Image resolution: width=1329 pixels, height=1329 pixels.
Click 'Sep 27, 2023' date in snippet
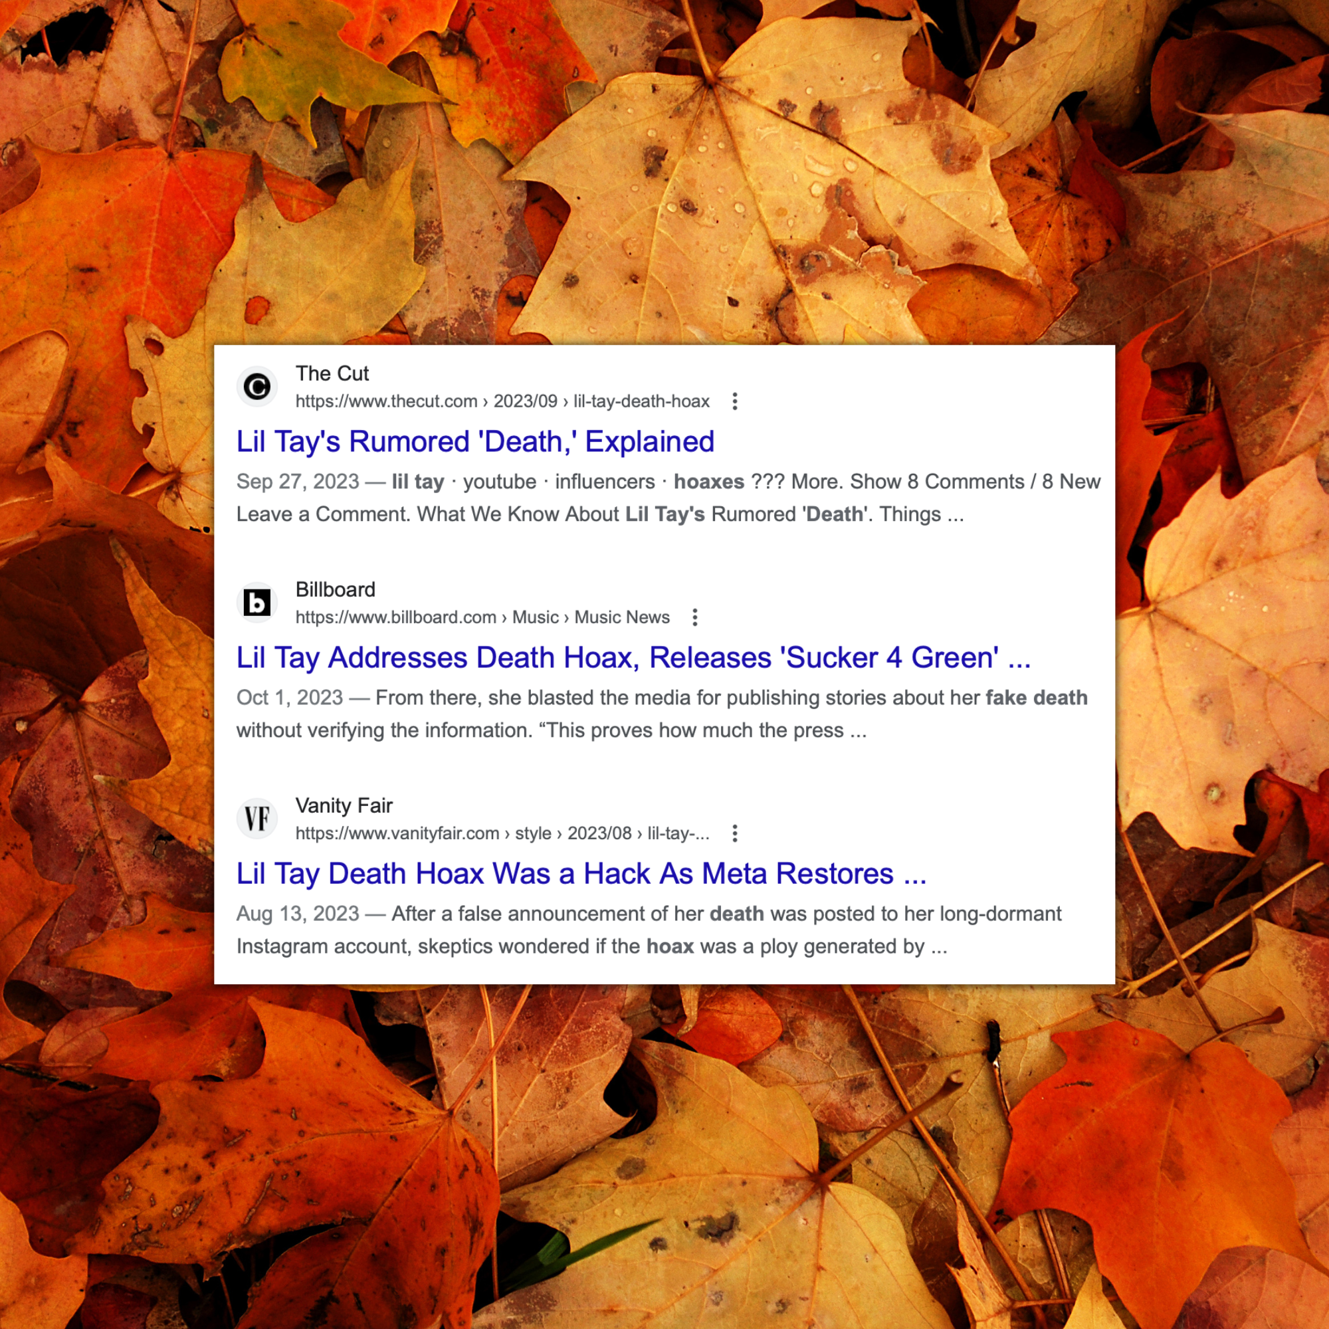click(297, 482)
